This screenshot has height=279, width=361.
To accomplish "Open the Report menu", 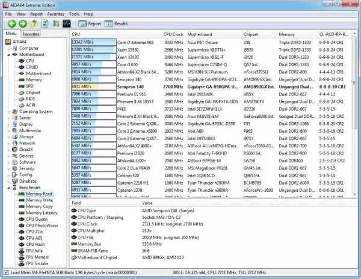I will point(36,14).
